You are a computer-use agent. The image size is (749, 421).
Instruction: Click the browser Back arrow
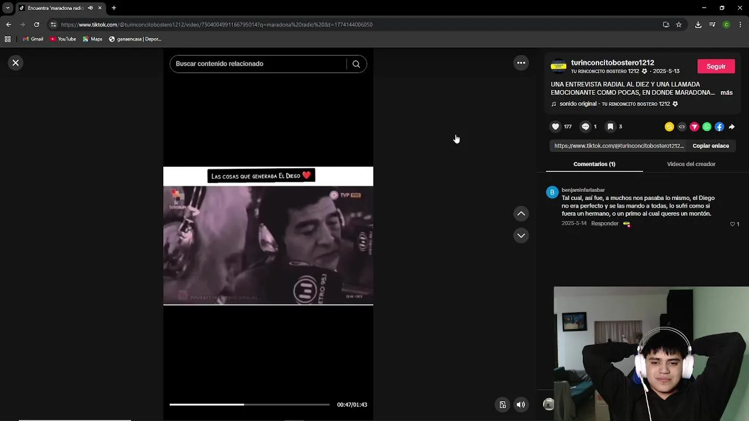coord(8,25)
